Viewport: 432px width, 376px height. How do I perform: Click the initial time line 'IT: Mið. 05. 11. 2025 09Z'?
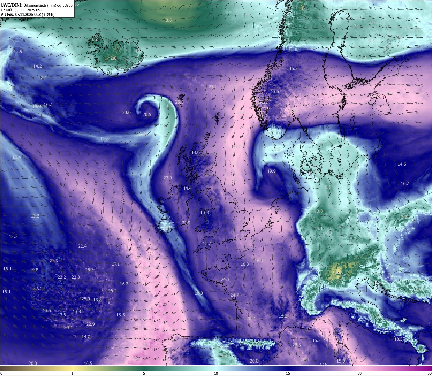pos(22,10)
